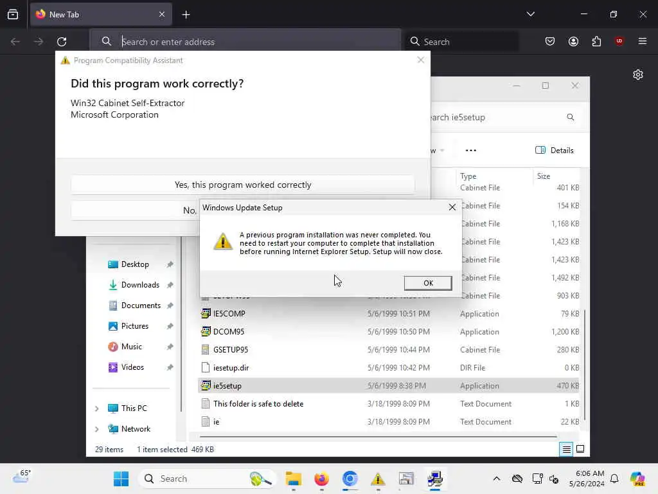Select the iesetup.dir file
This screenshot has height=494, width=658.
[388, 367]
